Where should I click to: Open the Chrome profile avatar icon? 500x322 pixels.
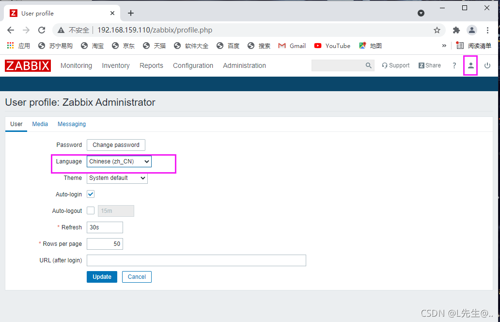pyautogui.click(x=471, y=30)
